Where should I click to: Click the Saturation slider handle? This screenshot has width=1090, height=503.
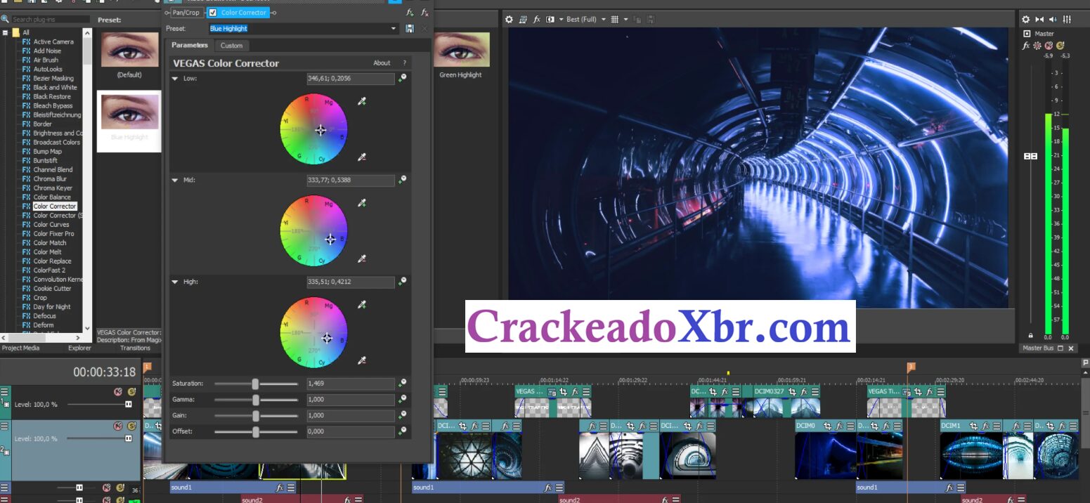coord(255,384)
